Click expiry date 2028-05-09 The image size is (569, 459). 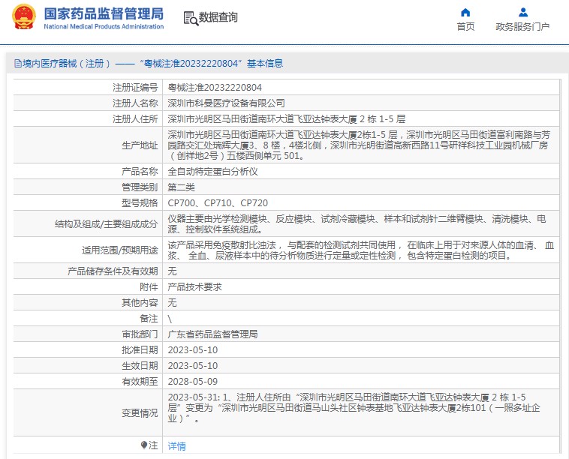coord(193,382)
